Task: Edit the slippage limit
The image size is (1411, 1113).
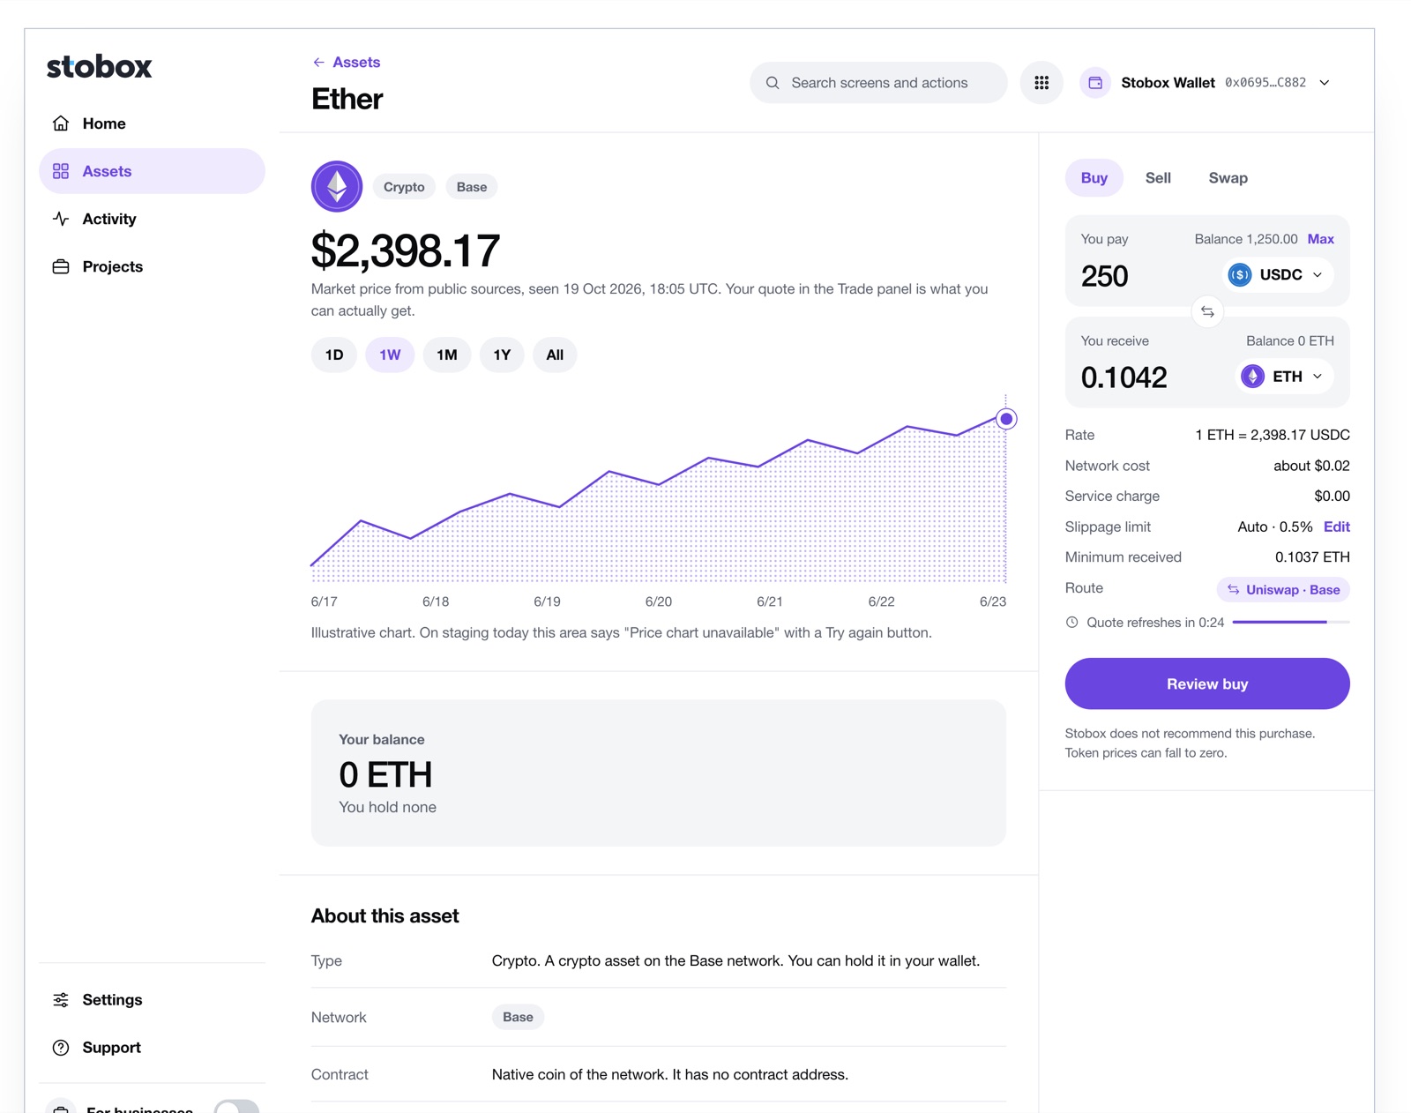Action: (x=1337, y=527)
